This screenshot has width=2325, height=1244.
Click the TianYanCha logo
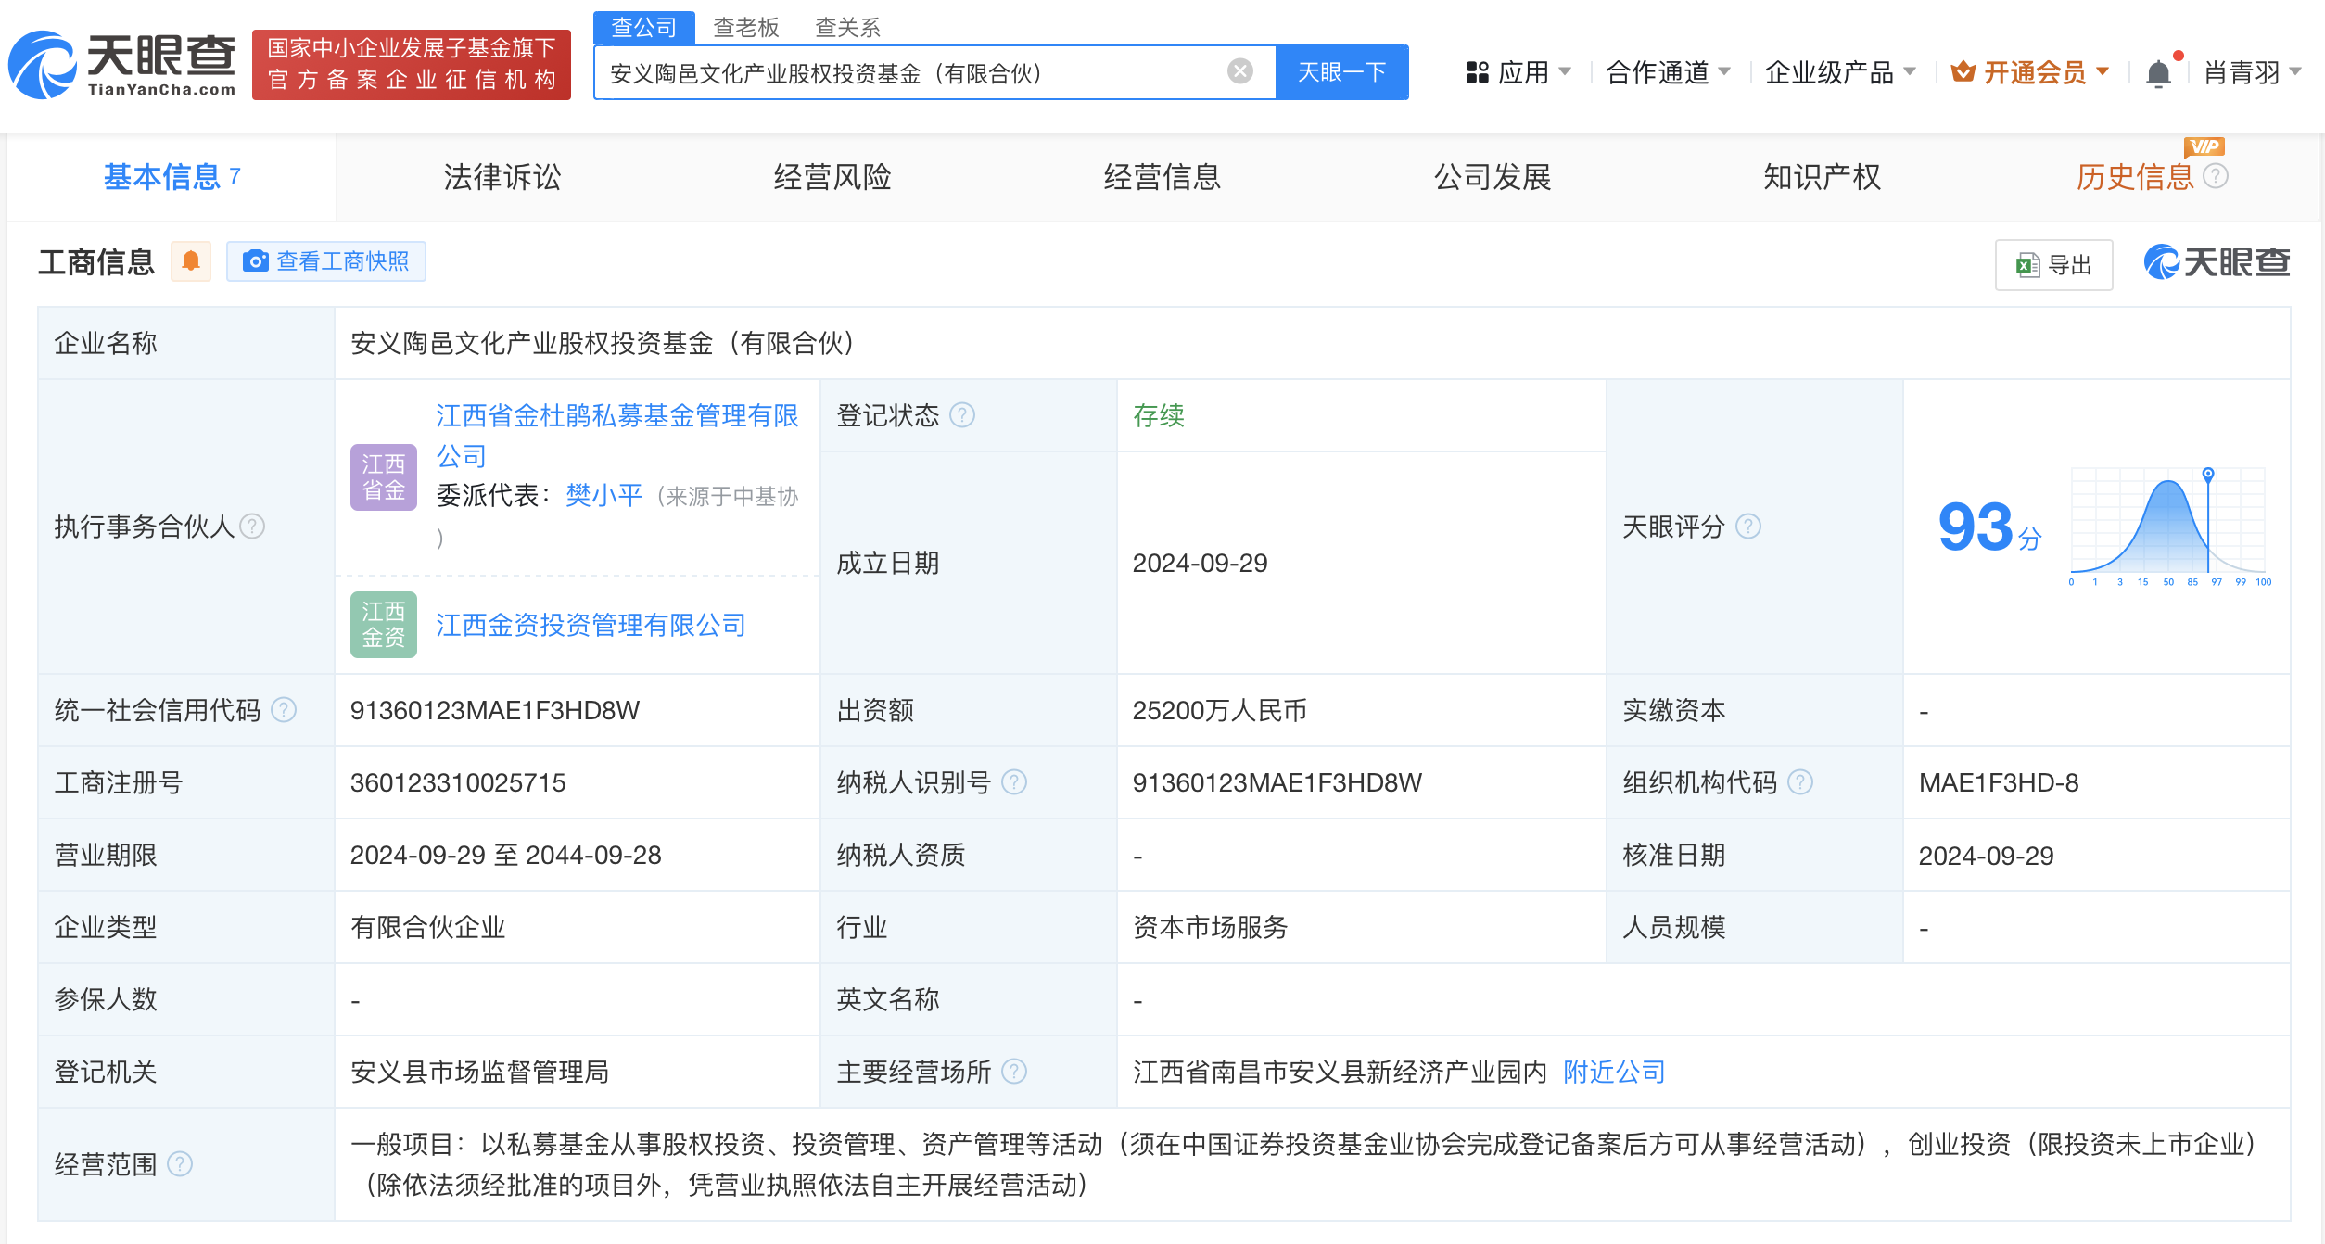[x=122, y=65]
